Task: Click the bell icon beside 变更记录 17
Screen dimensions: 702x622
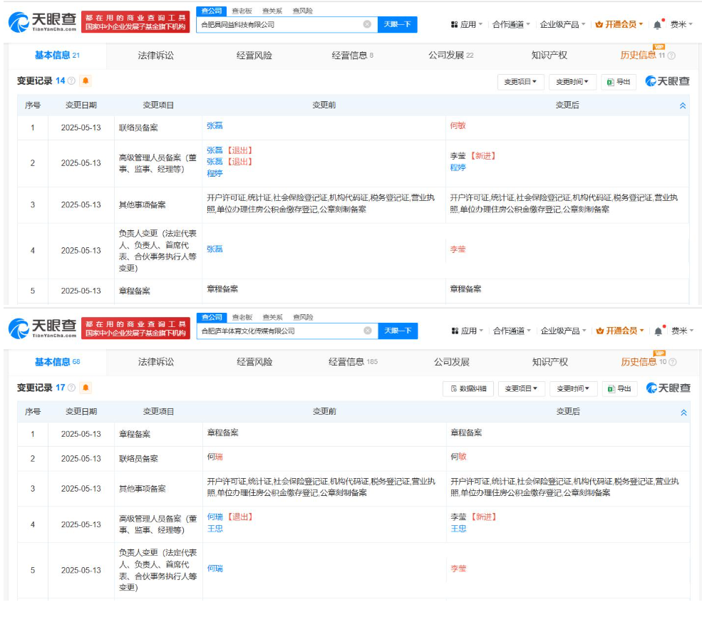Action: [x=86, y=388]
